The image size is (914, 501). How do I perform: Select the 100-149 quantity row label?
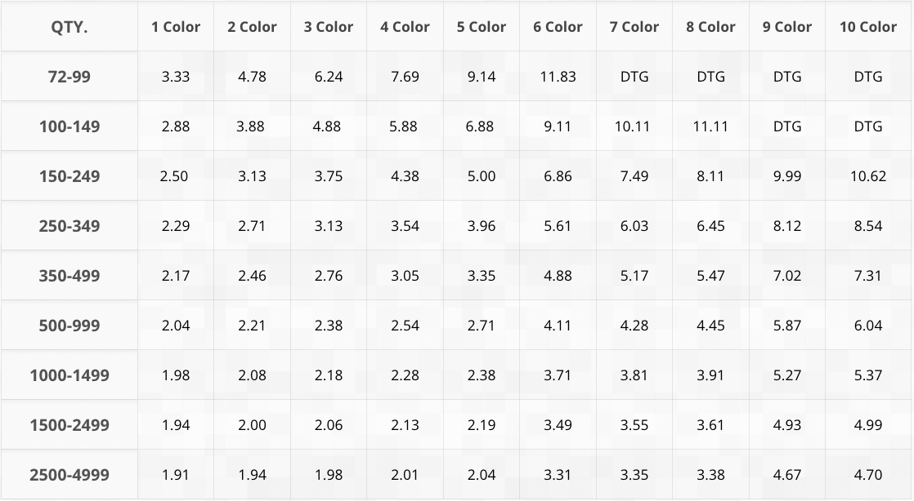pyautogui.click(x=69, y=126)
